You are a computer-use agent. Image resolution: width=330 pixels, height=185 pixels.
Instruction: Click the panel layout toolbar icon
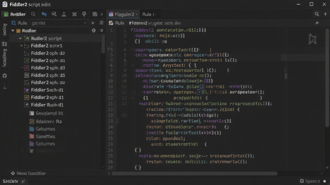(x=95, y=14)
